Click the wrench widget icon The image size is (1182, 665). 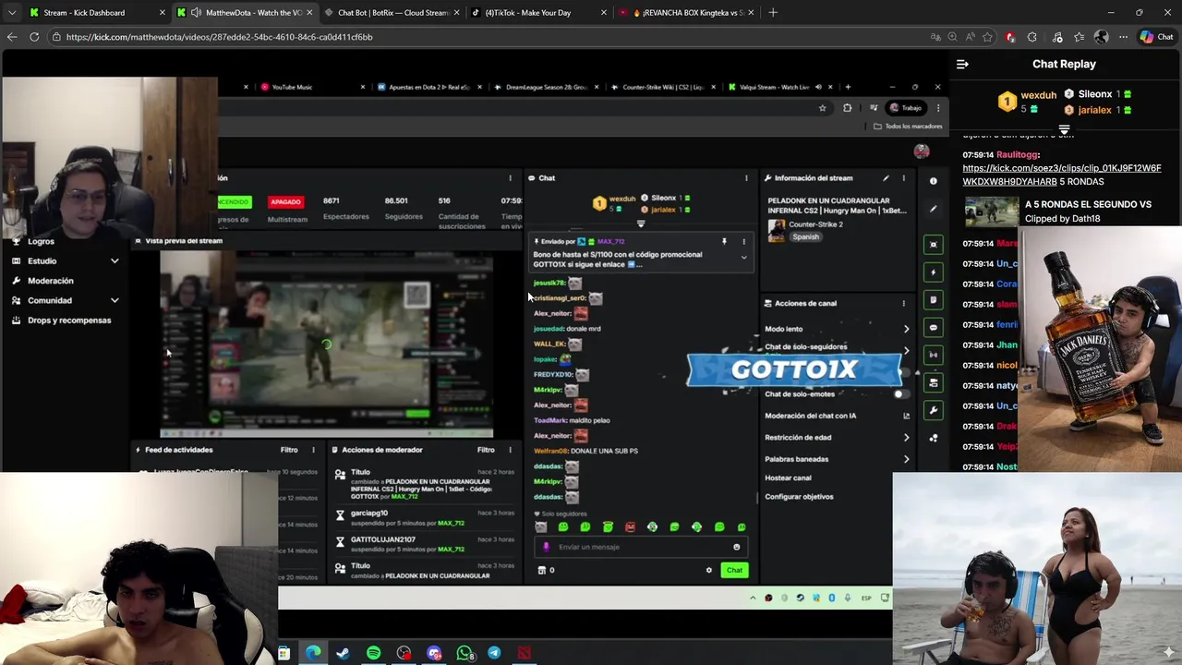[934, 410]
